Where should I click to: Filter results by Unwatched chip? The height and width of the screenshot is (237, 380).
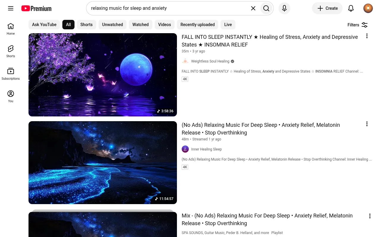(113, 25)
